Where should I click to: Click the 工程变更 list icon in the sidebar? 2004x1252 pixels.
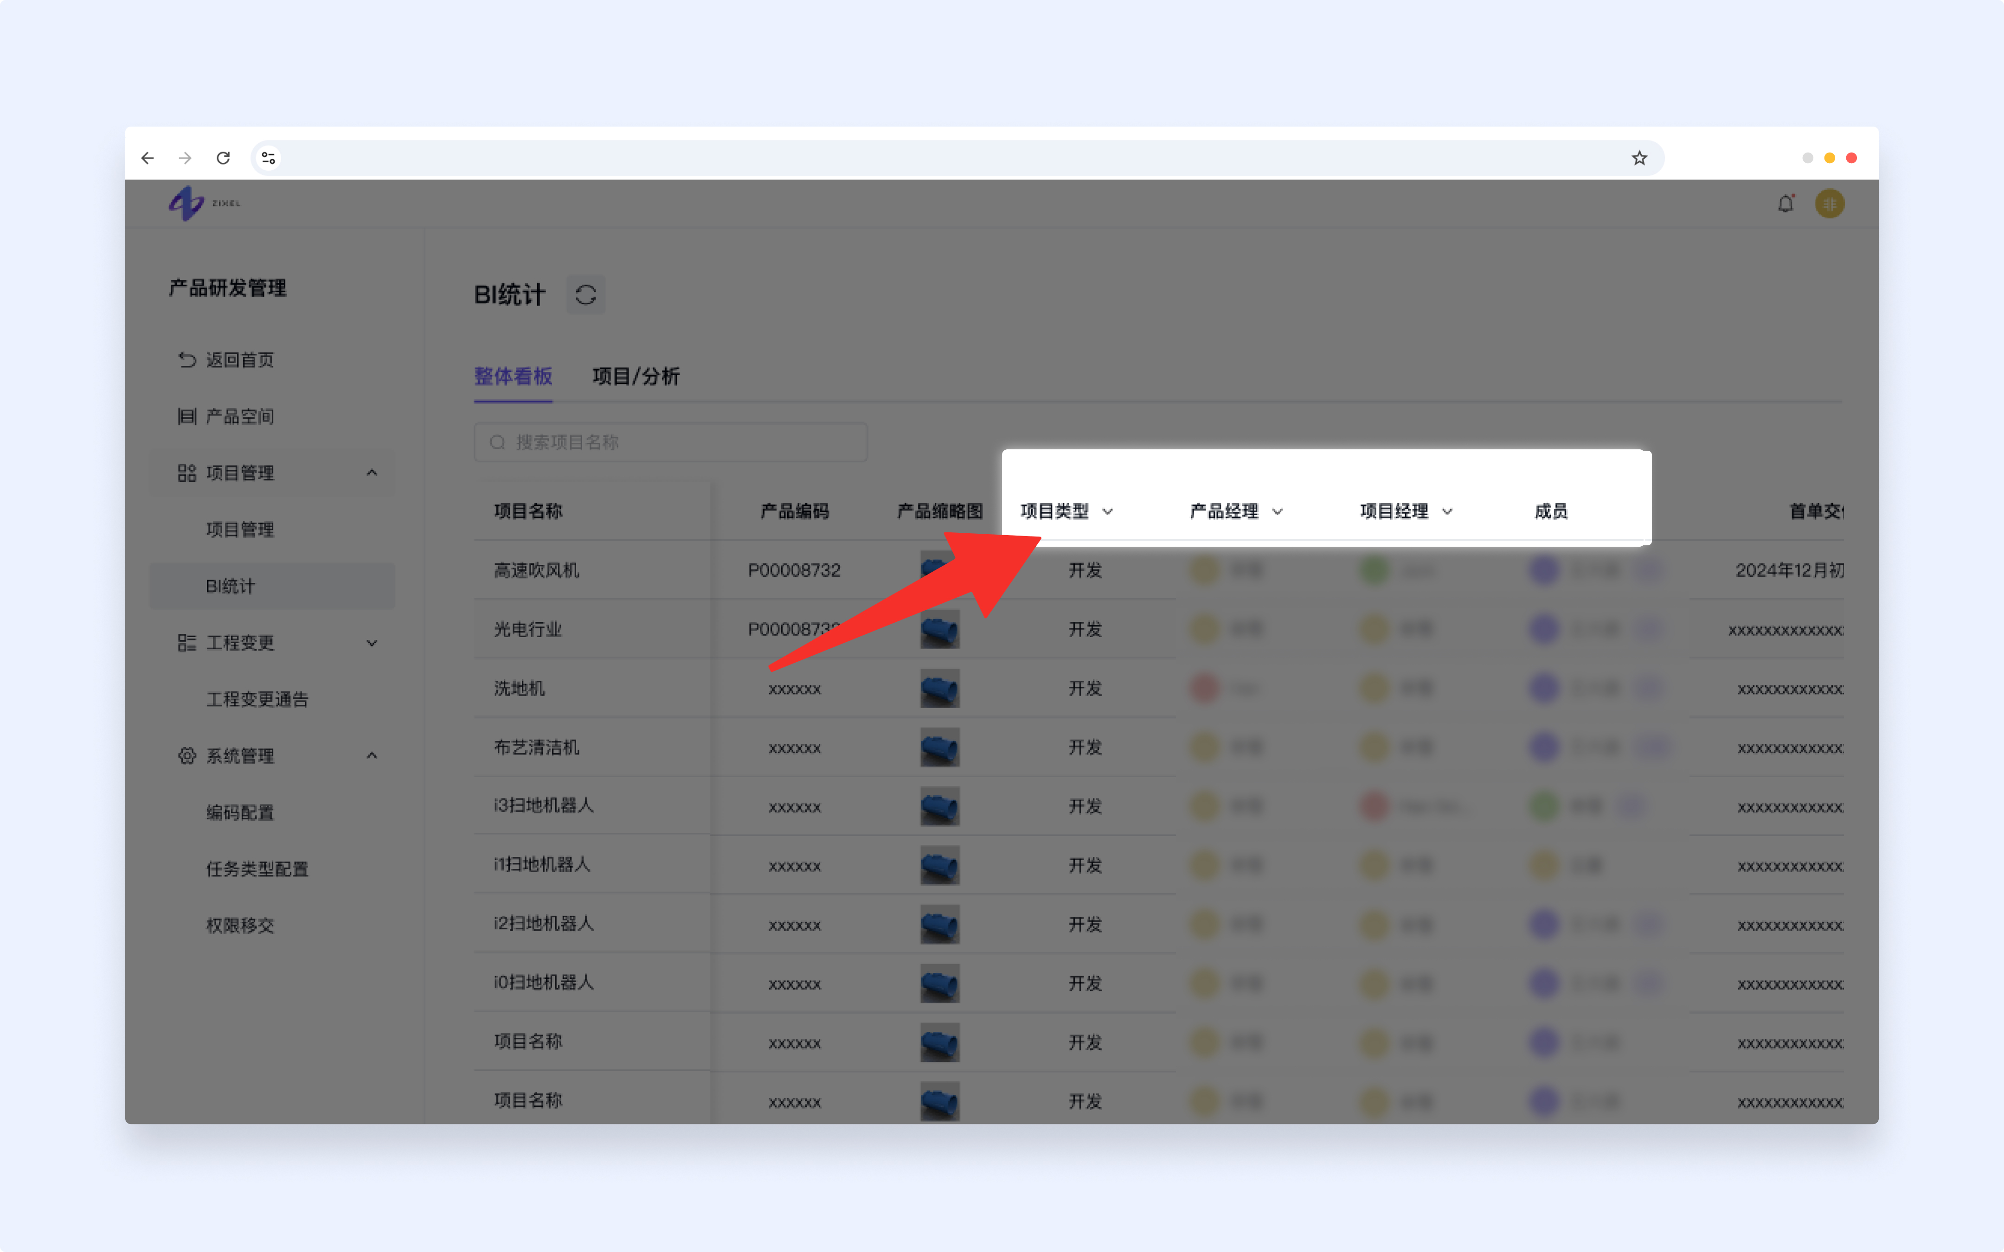187,643
